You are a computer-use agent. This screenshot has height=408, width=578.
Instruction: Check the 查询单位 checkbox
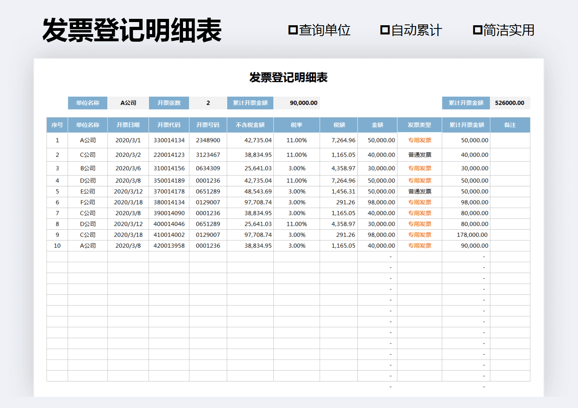tap(292, 29)
